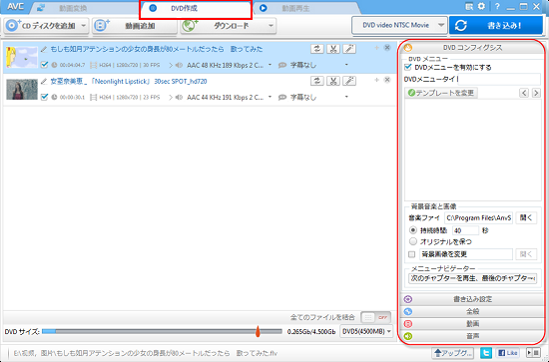Click pencil icon of Neonlight Lipstick video
The image size is (549, 362).
point(44,82)
